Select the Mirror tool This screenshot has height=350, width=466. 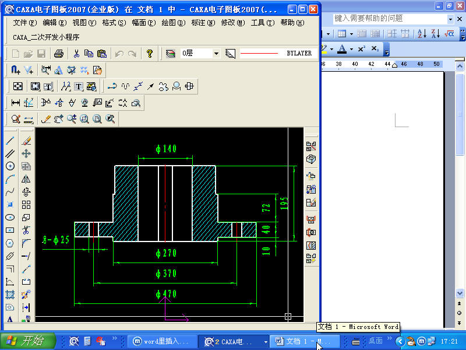[26, 179]
